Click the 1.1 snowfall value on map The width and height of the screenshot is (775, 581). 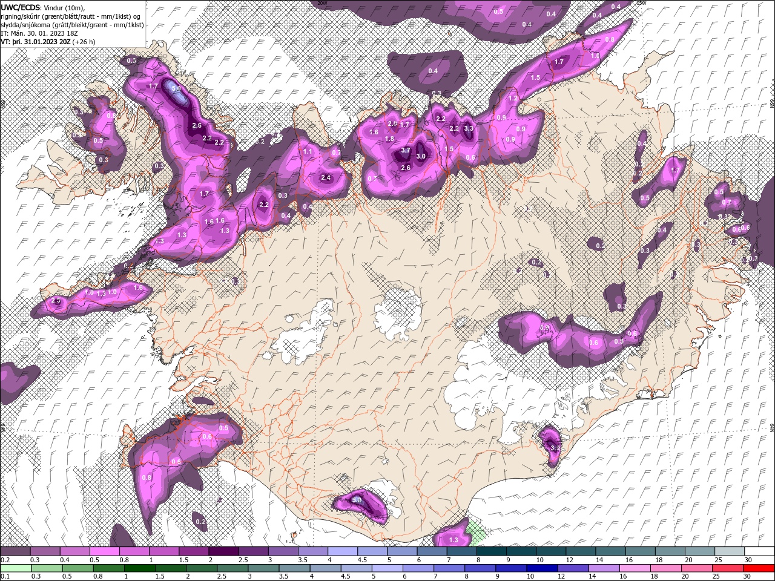(308, 151)
